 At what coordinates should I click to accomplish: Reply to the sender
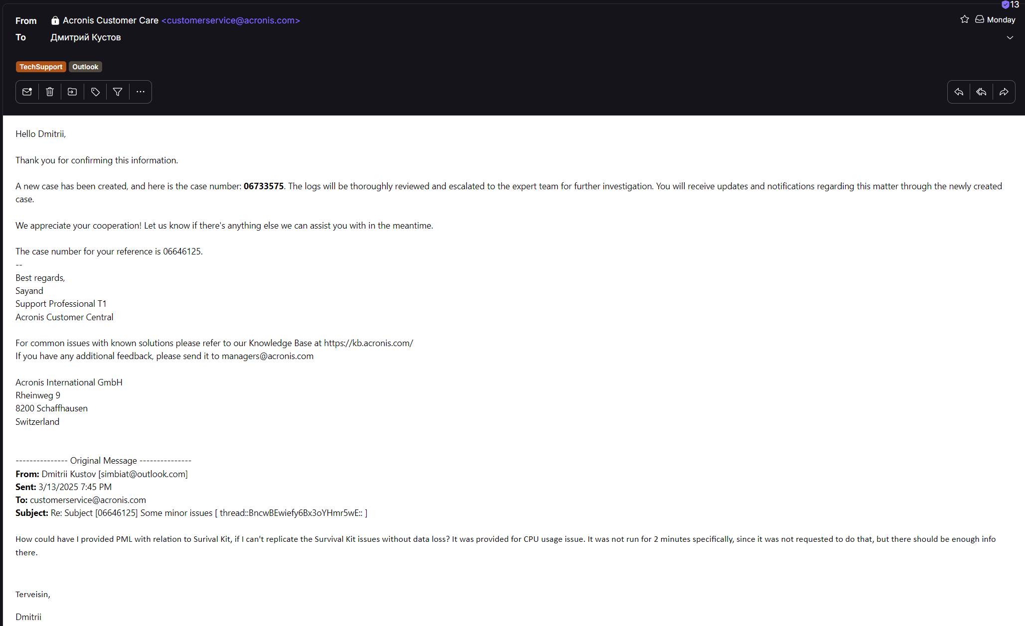tap(959, 92)
